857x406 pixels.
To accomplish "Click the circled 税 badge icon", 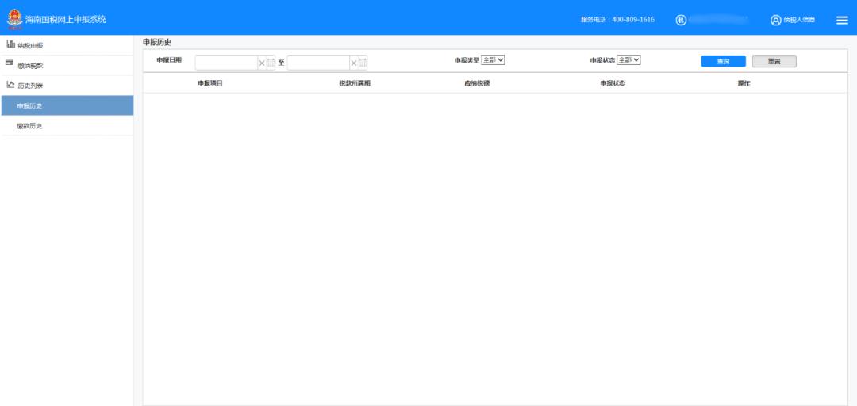I will point(681,20).
